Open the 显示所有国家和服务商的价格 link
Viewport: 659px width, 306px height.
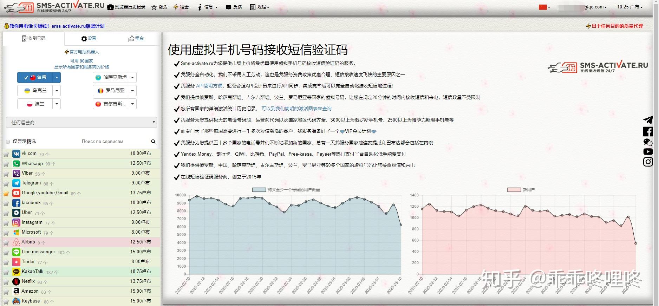81,67
